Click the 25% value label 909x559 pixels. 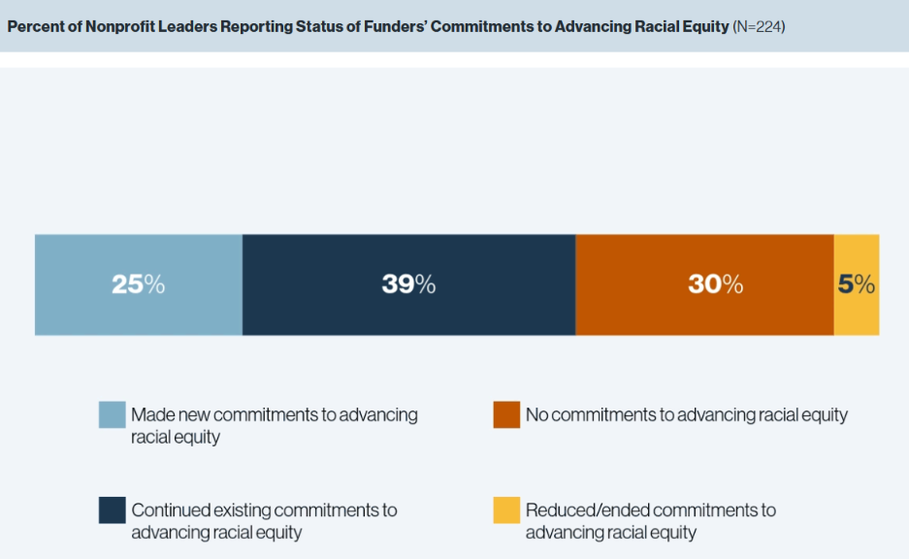138,284
